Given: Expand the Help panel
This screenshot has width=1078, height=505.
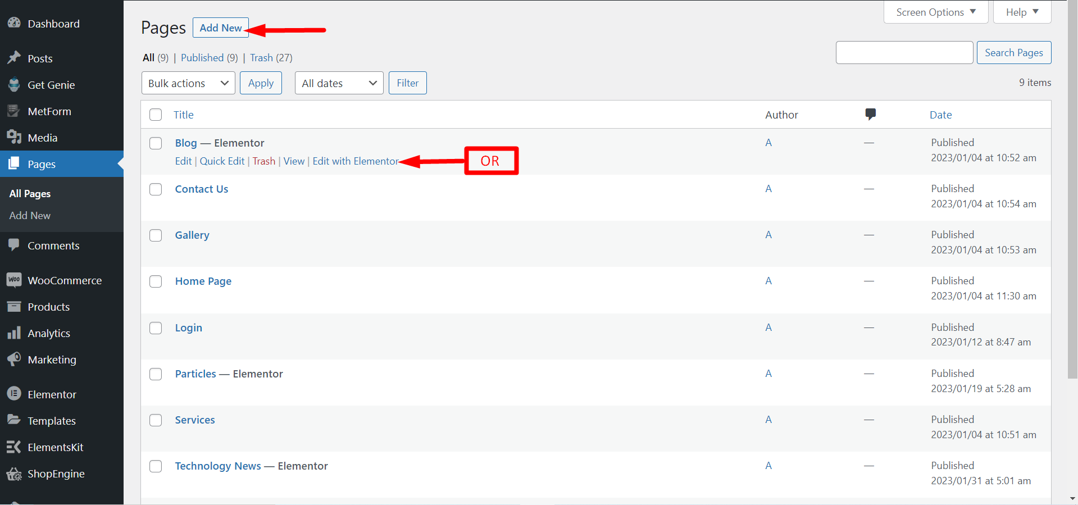Looking at the screenshot, I should pos(1022,12).
